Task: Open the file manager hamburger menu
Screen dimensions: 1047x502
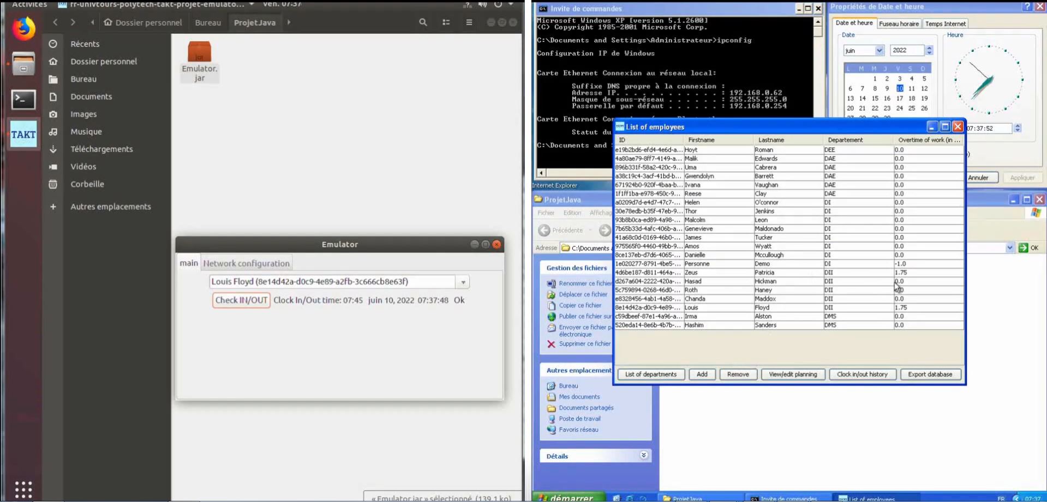Action: click(x=469, y=22)
